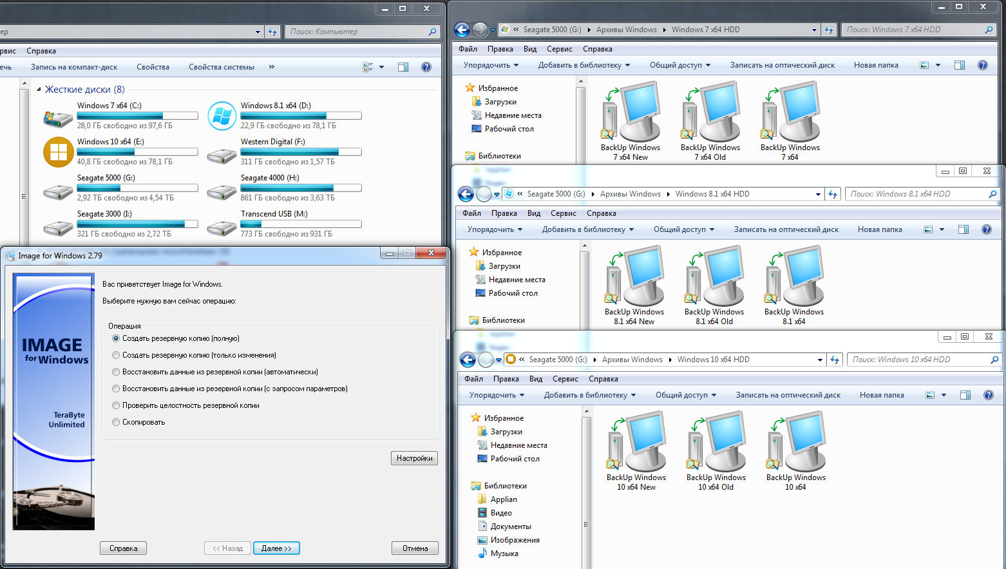Screen dimensions: 1006x569
Task: Open Загрузки in Windows 8.1 x64 HDD sidebar
Action: [x=504, y=266]
